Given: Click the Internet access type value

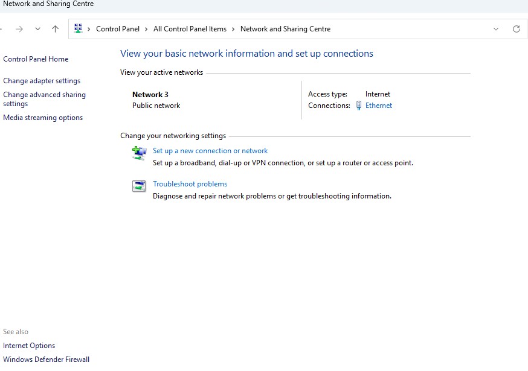Looking at the screenshot, I should (378, 94).
